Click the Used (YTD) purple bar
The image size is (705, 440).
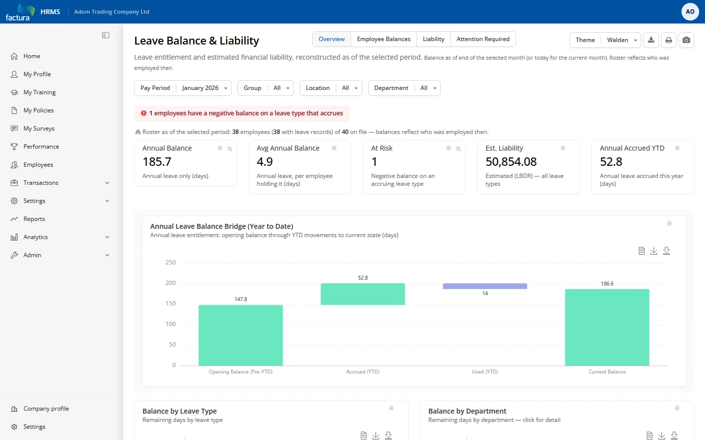pyautogui.click(x=485, y=286)
